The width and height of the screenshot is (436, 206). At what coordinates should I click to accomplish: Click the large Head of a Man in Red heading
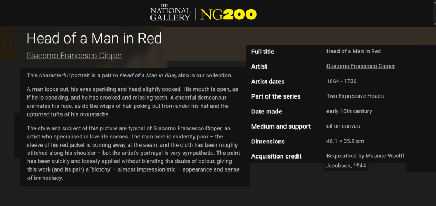tap(94, 38)
